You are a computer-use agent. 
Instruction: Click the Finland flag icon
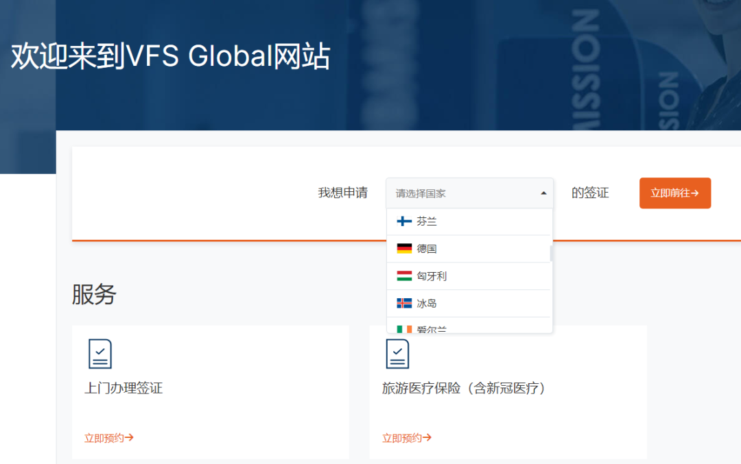pyautogui.click(x=404, y=221)
